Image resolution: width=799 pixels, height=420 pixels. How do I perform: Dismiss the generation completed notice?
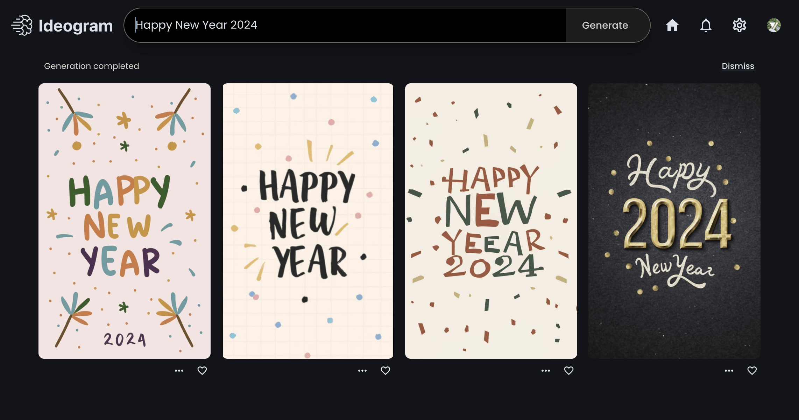point(738,66)
